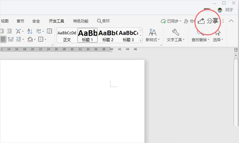This screenshot has width=239, height=143.
Task: Expand the styles gallery dropdown arrow
Action: click(141, 40)
